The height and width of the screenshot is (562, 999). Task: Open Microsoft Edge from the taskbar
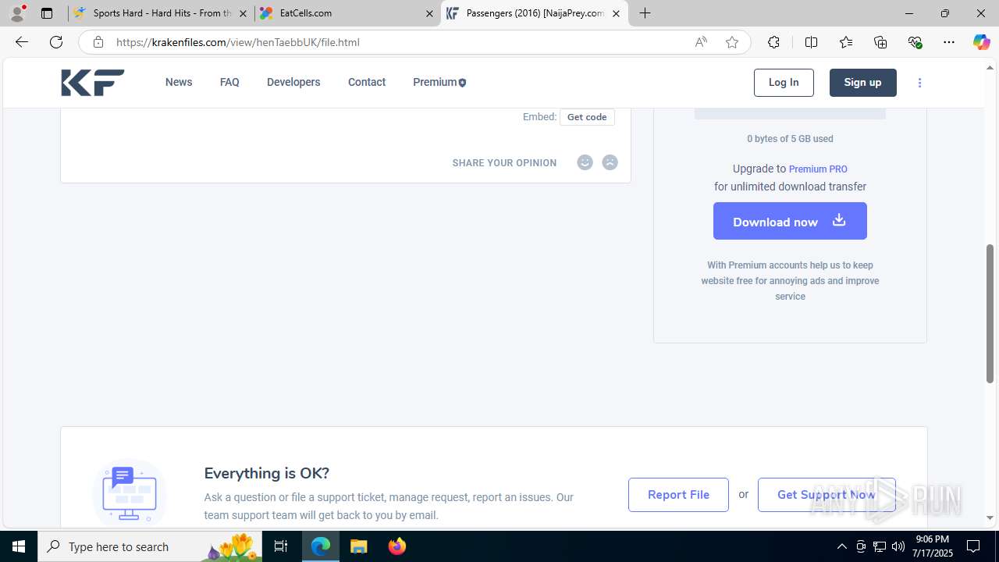(x=321, y=546)
